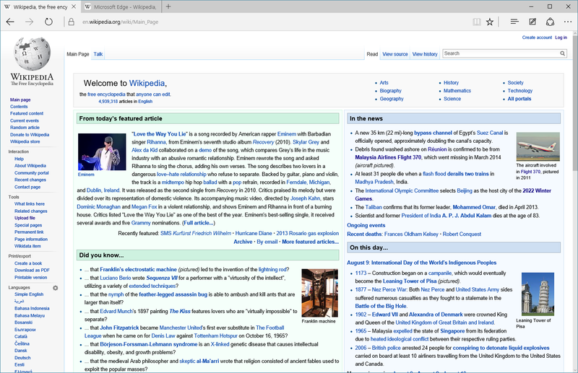Click What links here tool
The image size is (578, 373).
(30, 203)
